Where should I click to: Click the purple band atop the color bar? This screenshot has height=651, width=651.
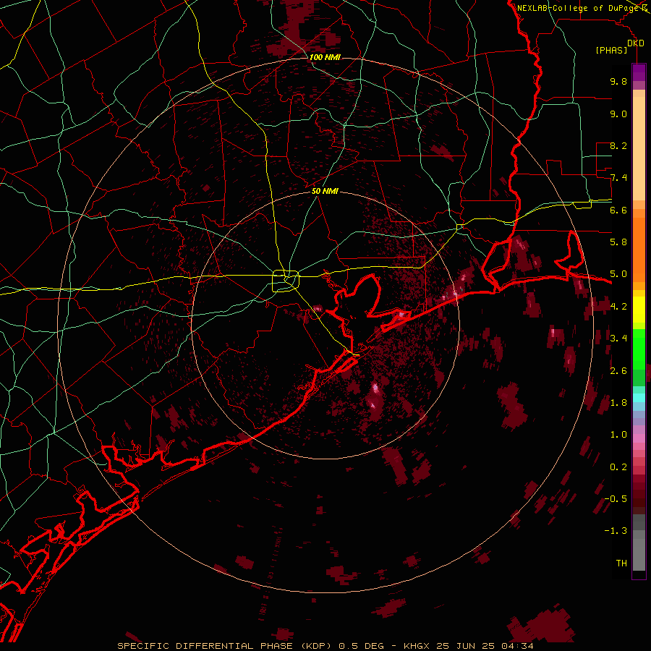click(639, 73)
